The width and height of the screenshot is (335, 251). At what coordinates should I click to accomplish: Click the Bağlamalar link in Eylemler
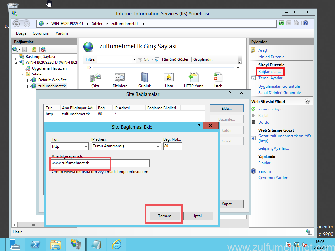click(269, 71)
